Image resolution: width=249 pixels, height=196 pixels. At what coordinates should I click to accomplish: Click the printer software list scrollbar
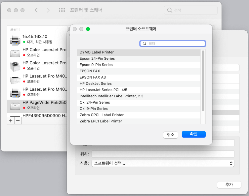point(203,81)
